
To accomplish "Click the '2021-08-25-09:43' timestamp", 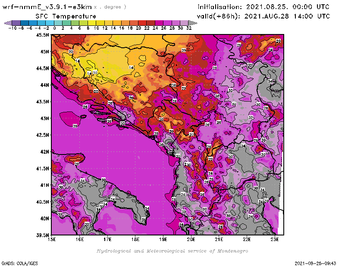I will tap(315, 263).
